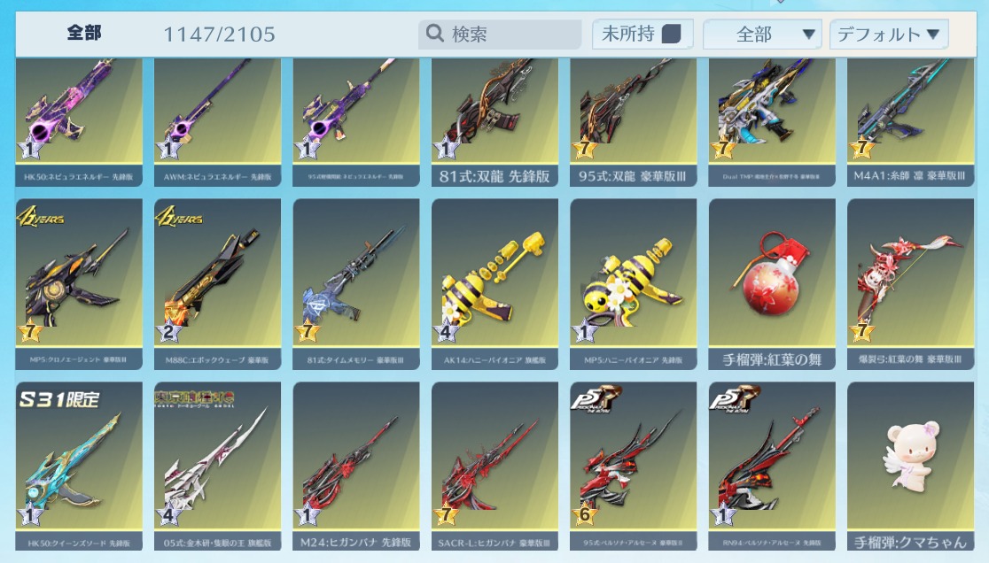Select the M24:ヒガンバナ 先鋒版 sniper skin

pos(356,466)
